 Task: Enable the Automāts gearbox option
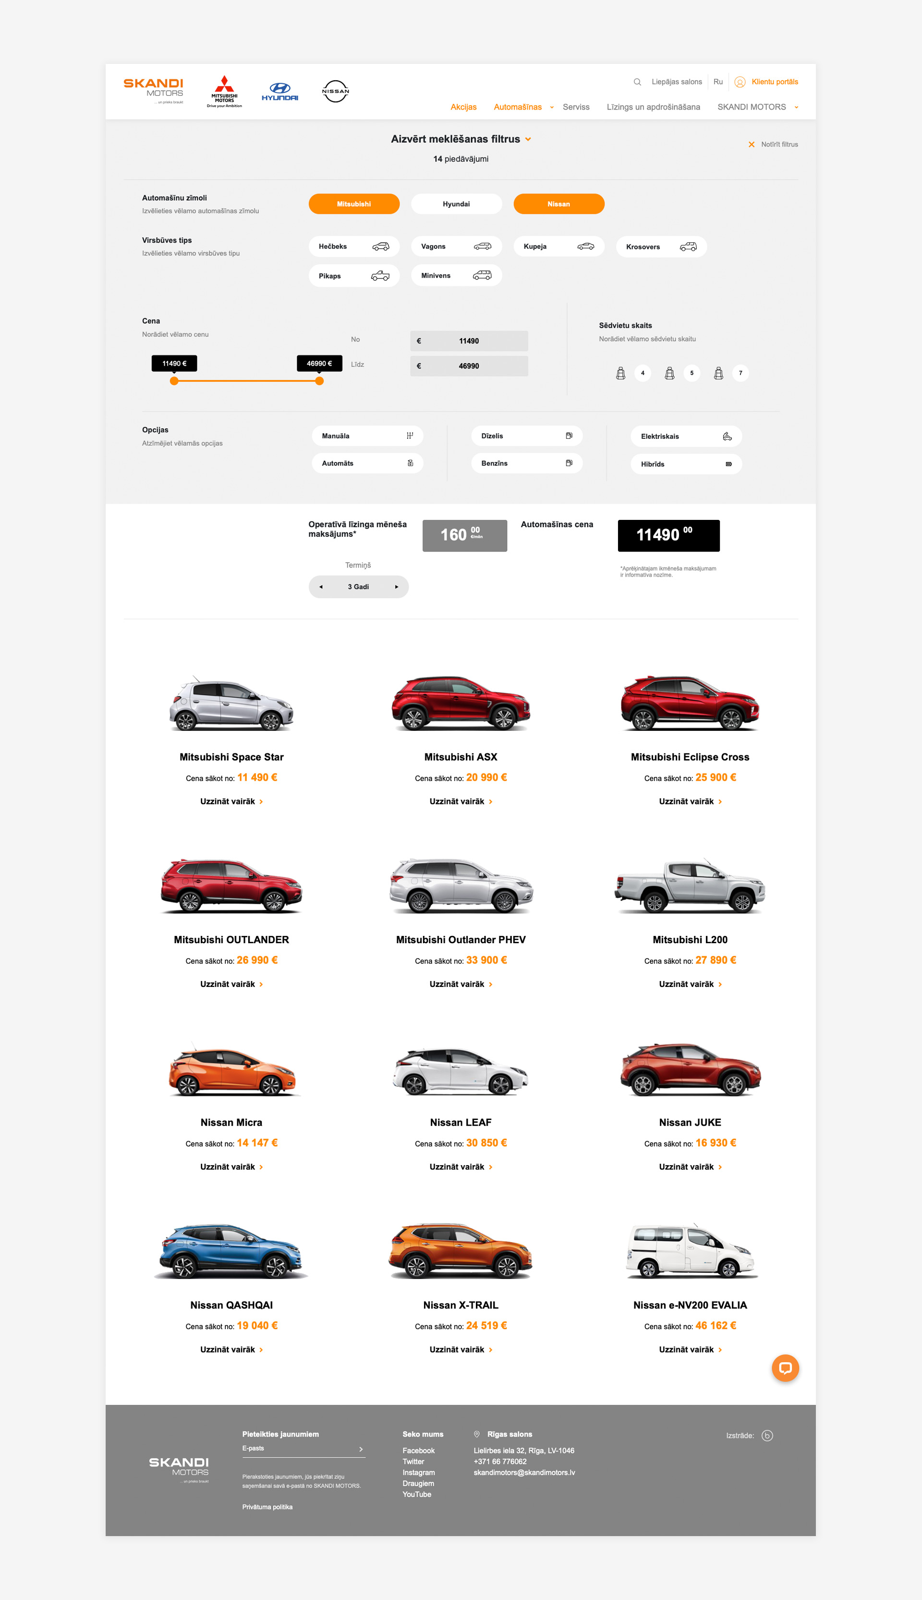click(x=367, y=463)
